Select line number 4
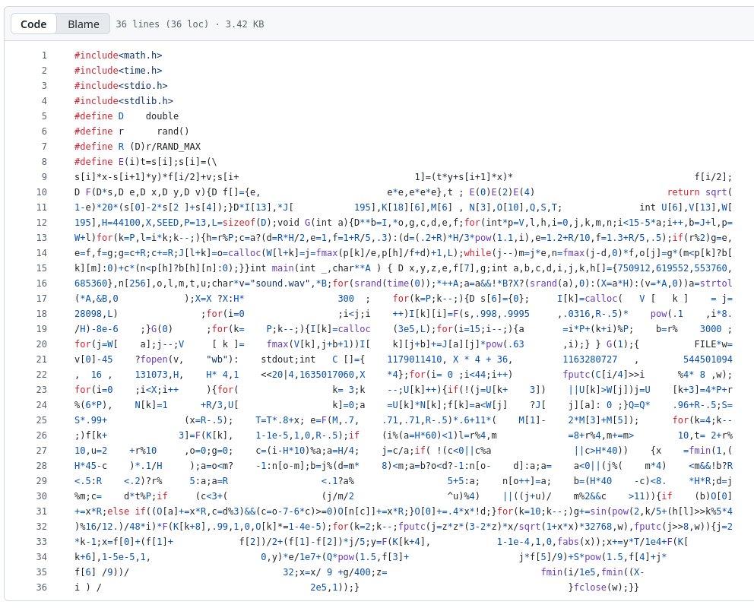 tap(44, 101)
